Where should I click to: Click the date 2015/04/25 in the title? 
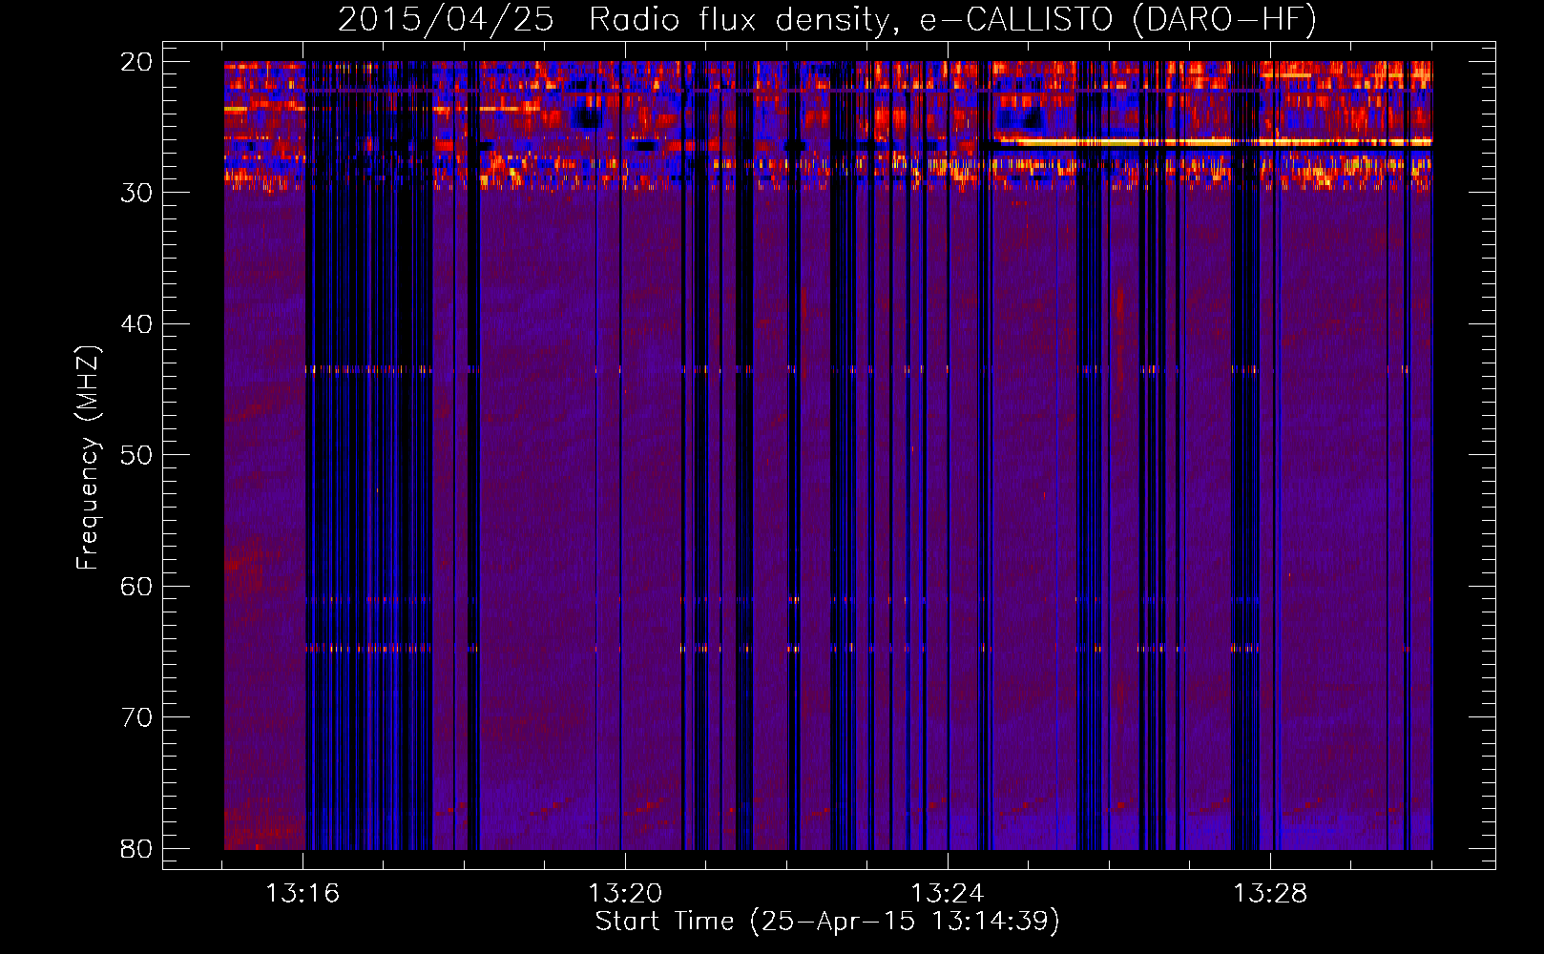pos(446,20)
